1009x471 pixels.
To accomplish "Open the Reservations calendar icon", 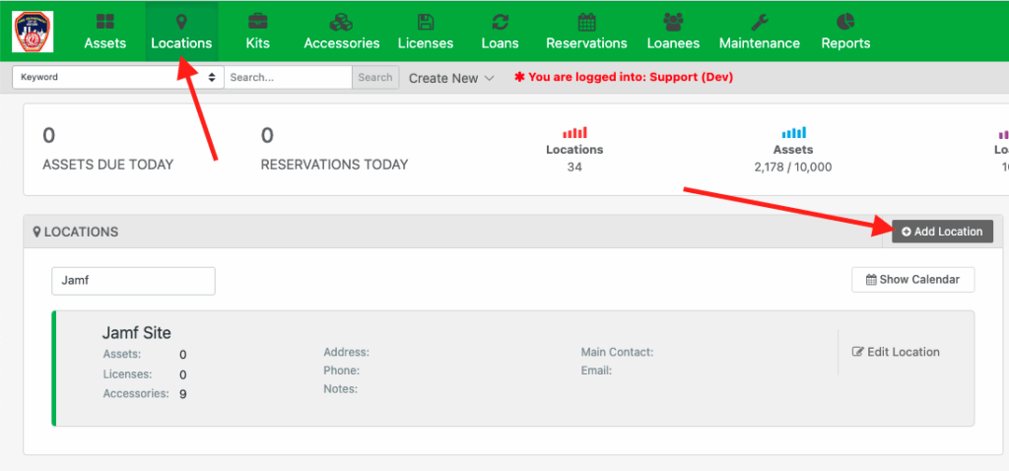I will [586, 22].
